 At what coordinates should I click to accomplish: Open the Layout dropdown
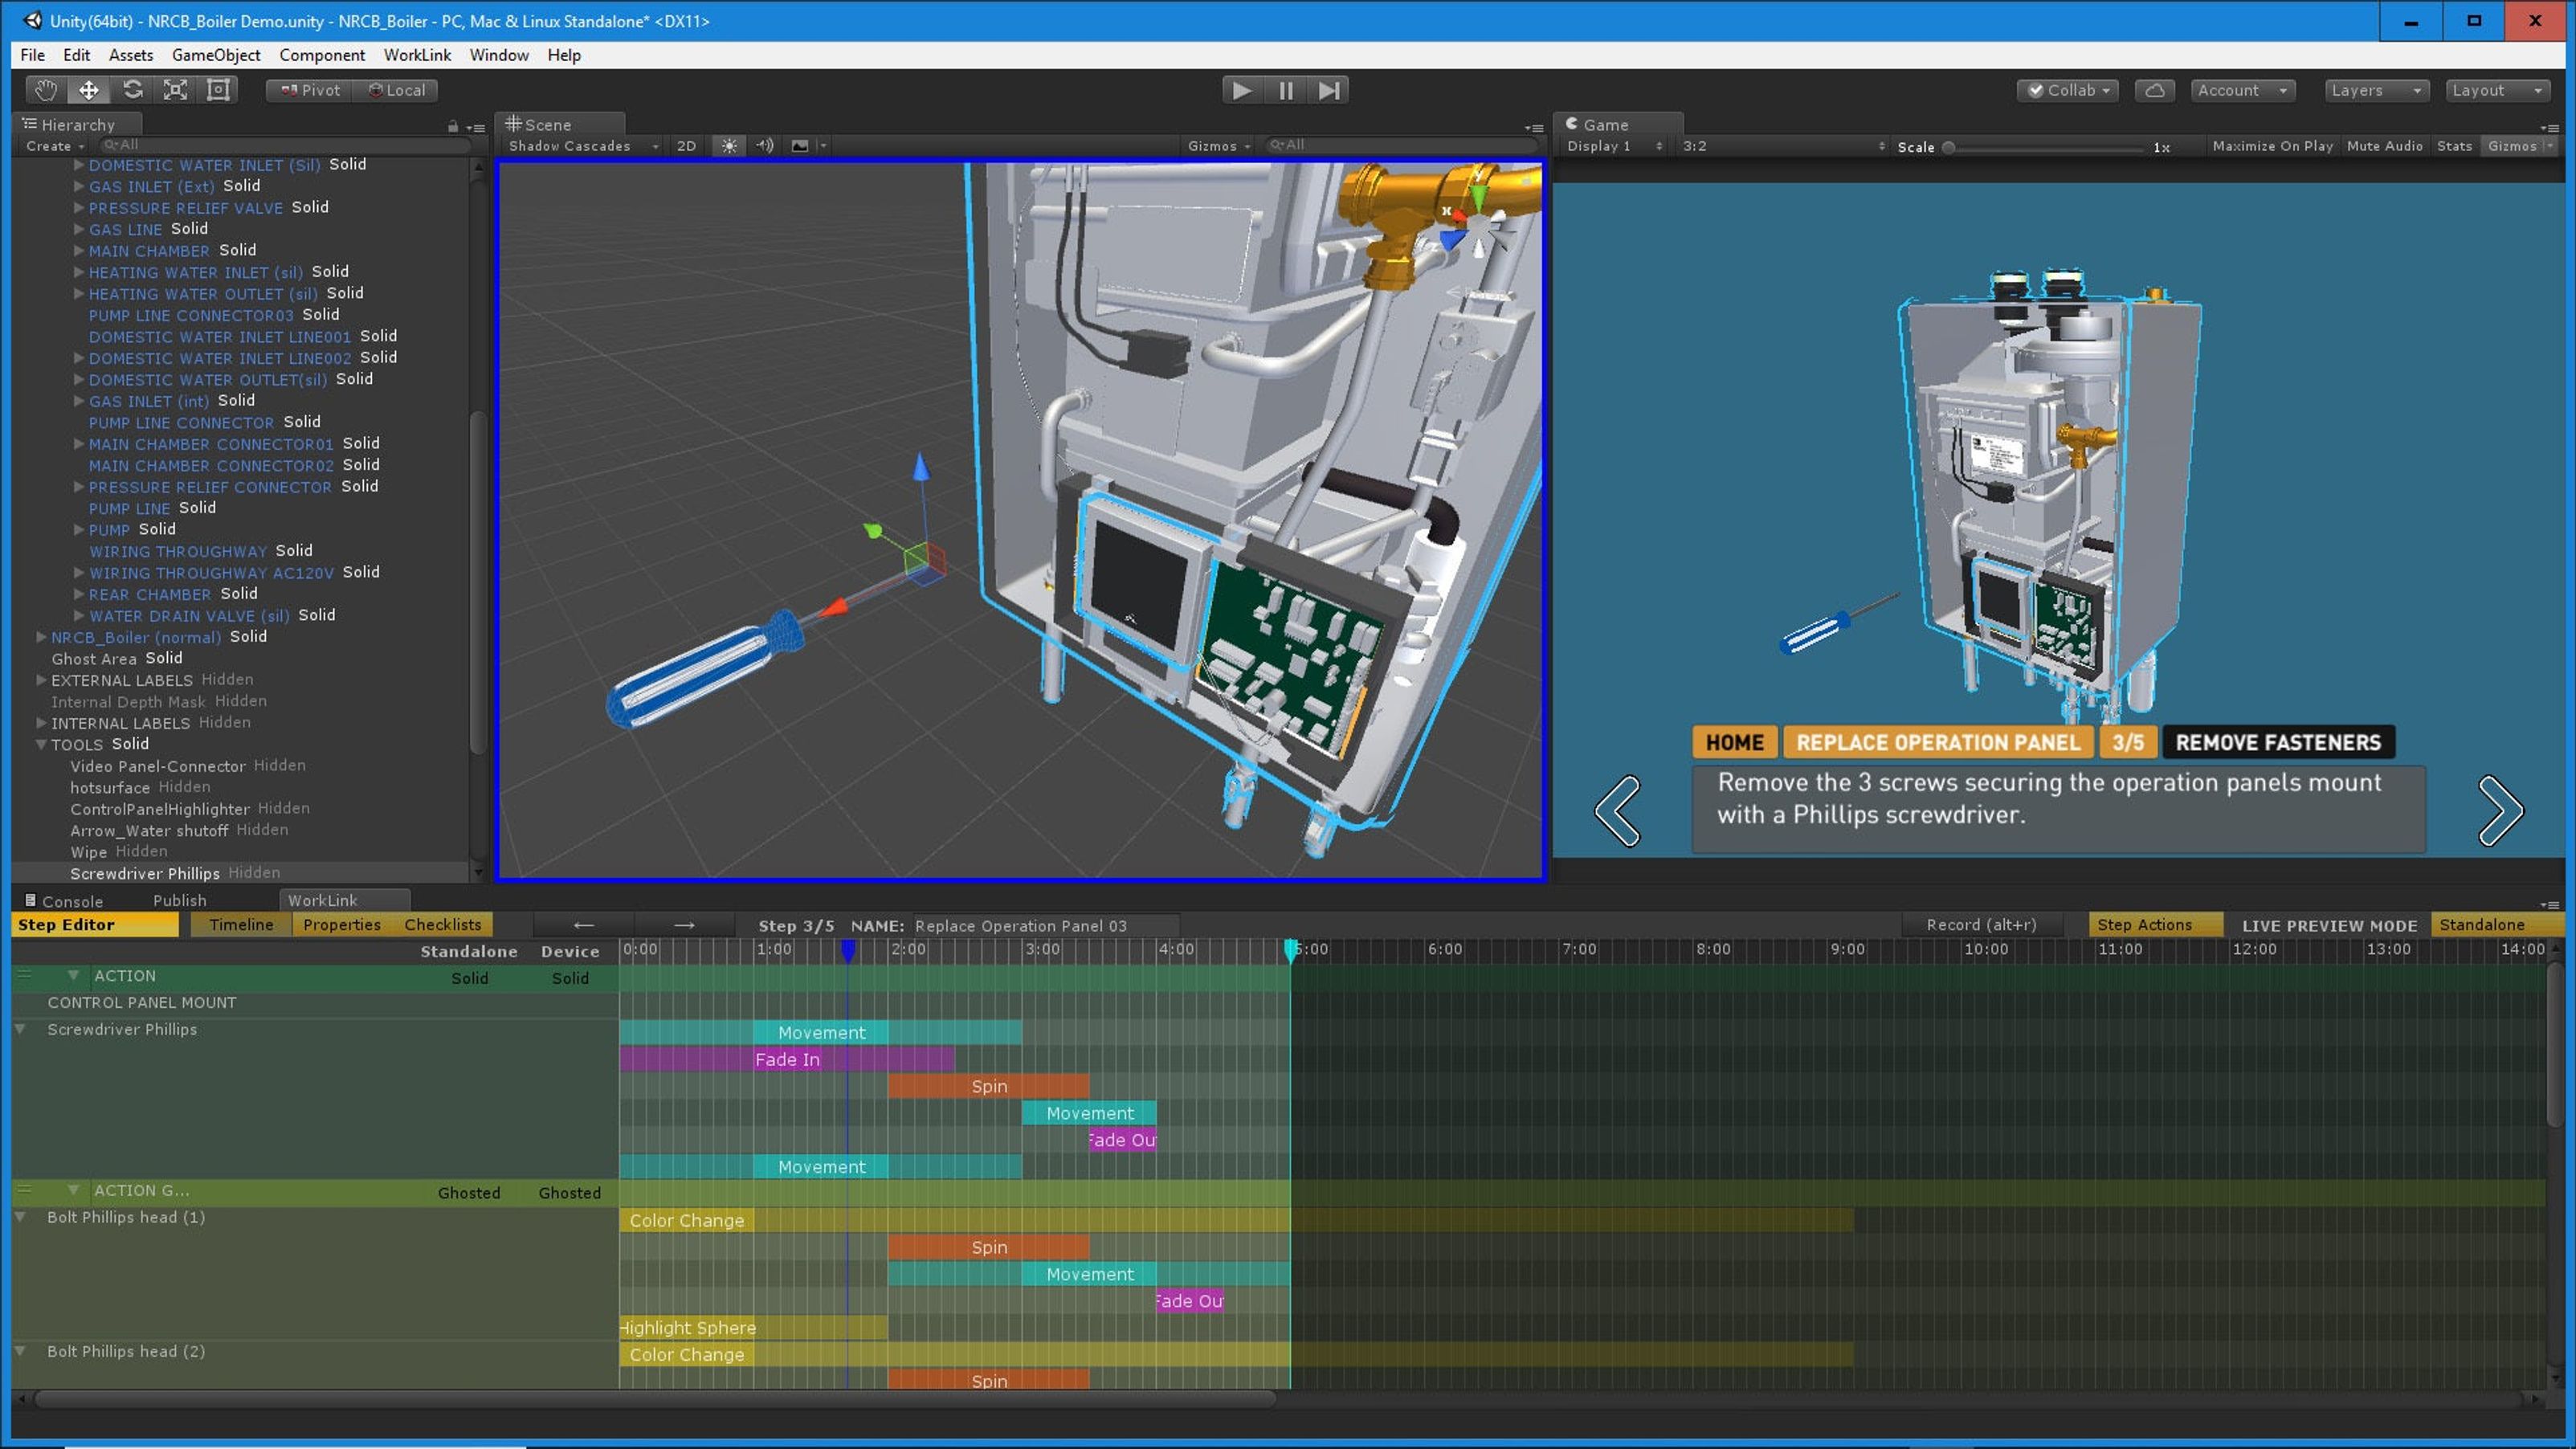click(2497, 90)
